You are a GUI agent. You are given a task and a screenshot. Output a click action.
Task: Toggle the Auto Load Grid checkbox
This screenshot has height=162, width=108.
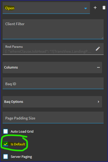5,131
